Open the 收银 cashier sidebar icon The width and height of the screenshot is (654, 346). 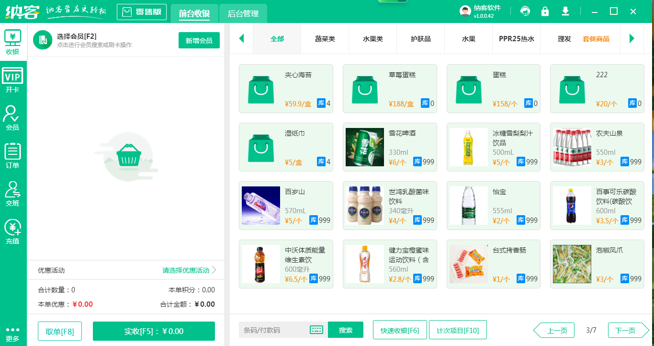(x=12, y=42)
